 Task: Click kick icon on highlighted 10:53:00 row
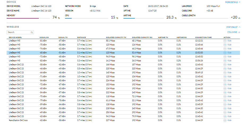pyautogui.click(x=225, y=53)
